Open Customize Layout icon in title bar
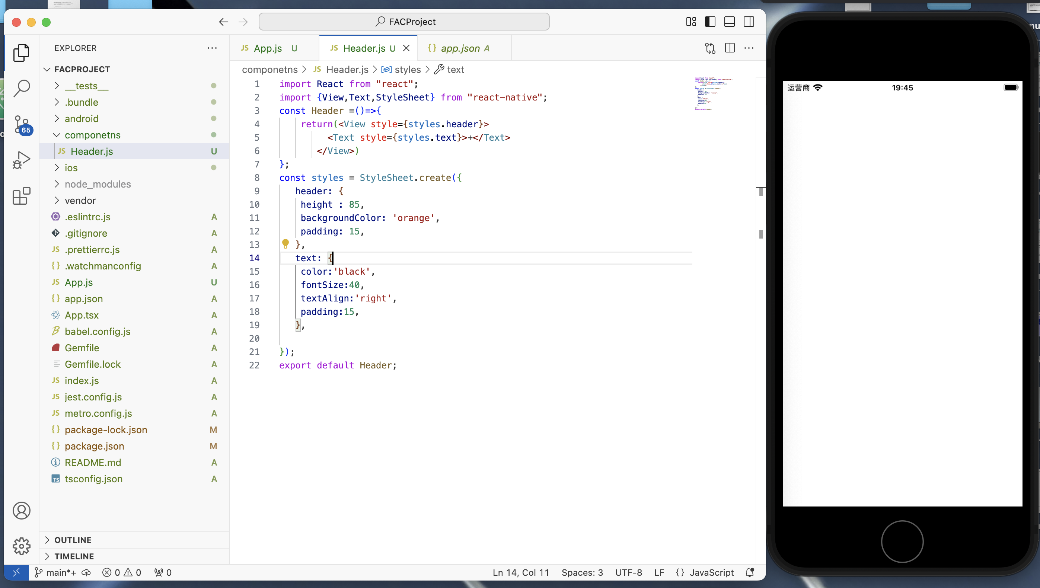The image size is (1040, 588). pyautogui.click(x=691, y=22)
